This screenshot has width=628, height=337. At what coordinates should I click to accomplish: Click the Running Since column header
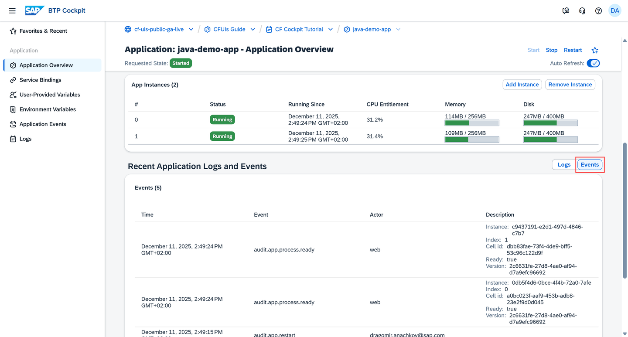tap(307, 104)
